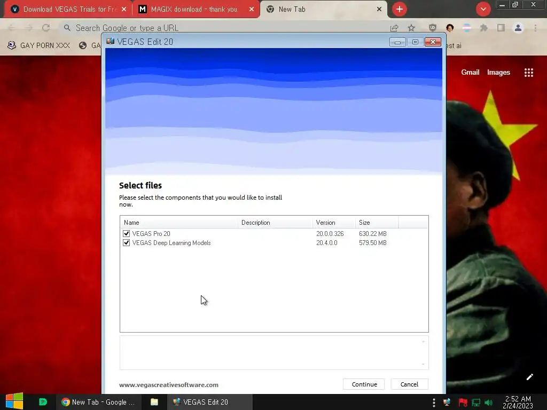Close the Download VEGAS Trials tab

tap(124, 9)
